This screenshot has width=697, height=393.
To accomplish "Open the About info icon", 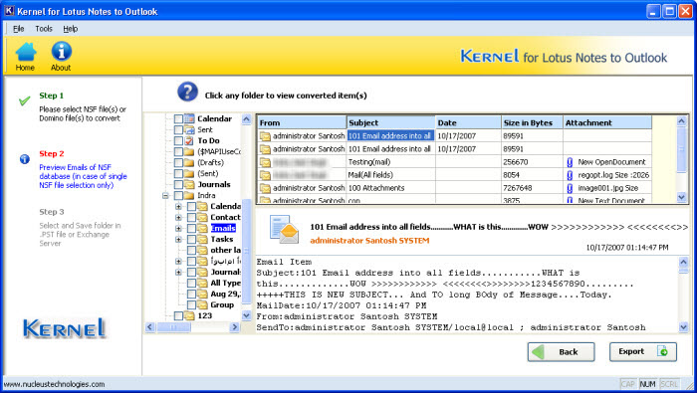I will point(62,52).
